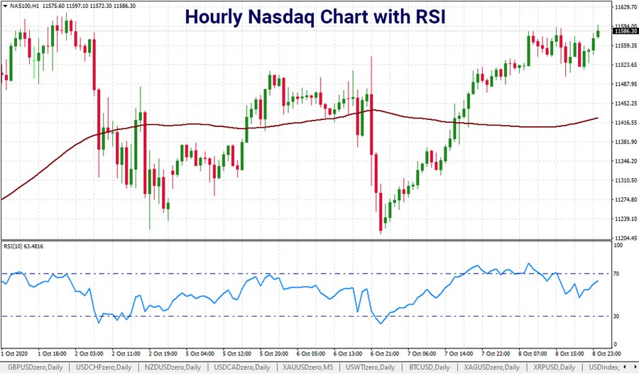The height and width of the screenshot is (374, 639).
Task: Click the 11523.65 price scale value
Action: click(x=626, y=65)
